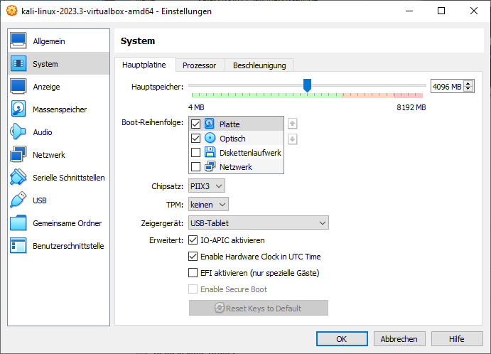This screenshot has width=491, height=354.
Task: Switch to the Prozessor tab
Action: pyautogui.click(x=199, y=65)
